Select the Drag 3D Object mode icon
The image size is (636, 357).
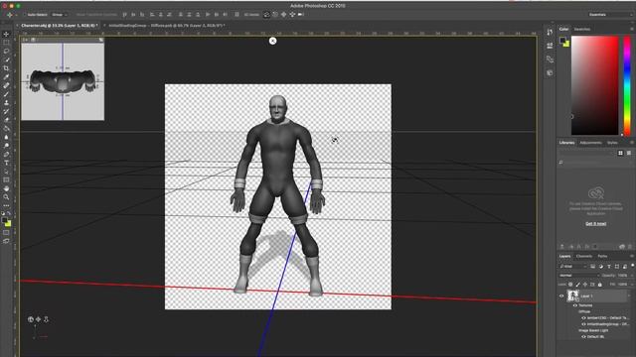pos(283,15)
